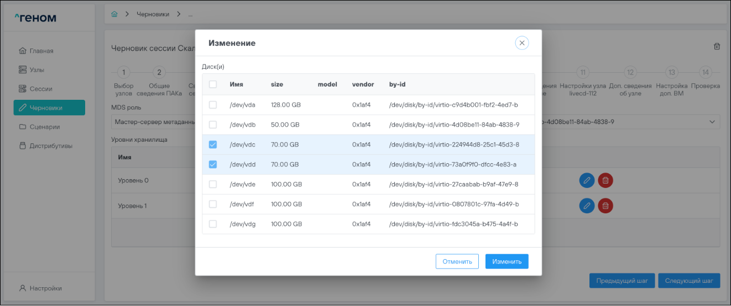The height and width of the screenshot is (306, 731).
Task: Uncheck the /dev/vdd disk checkbox
Action: (x=213, y=164)
